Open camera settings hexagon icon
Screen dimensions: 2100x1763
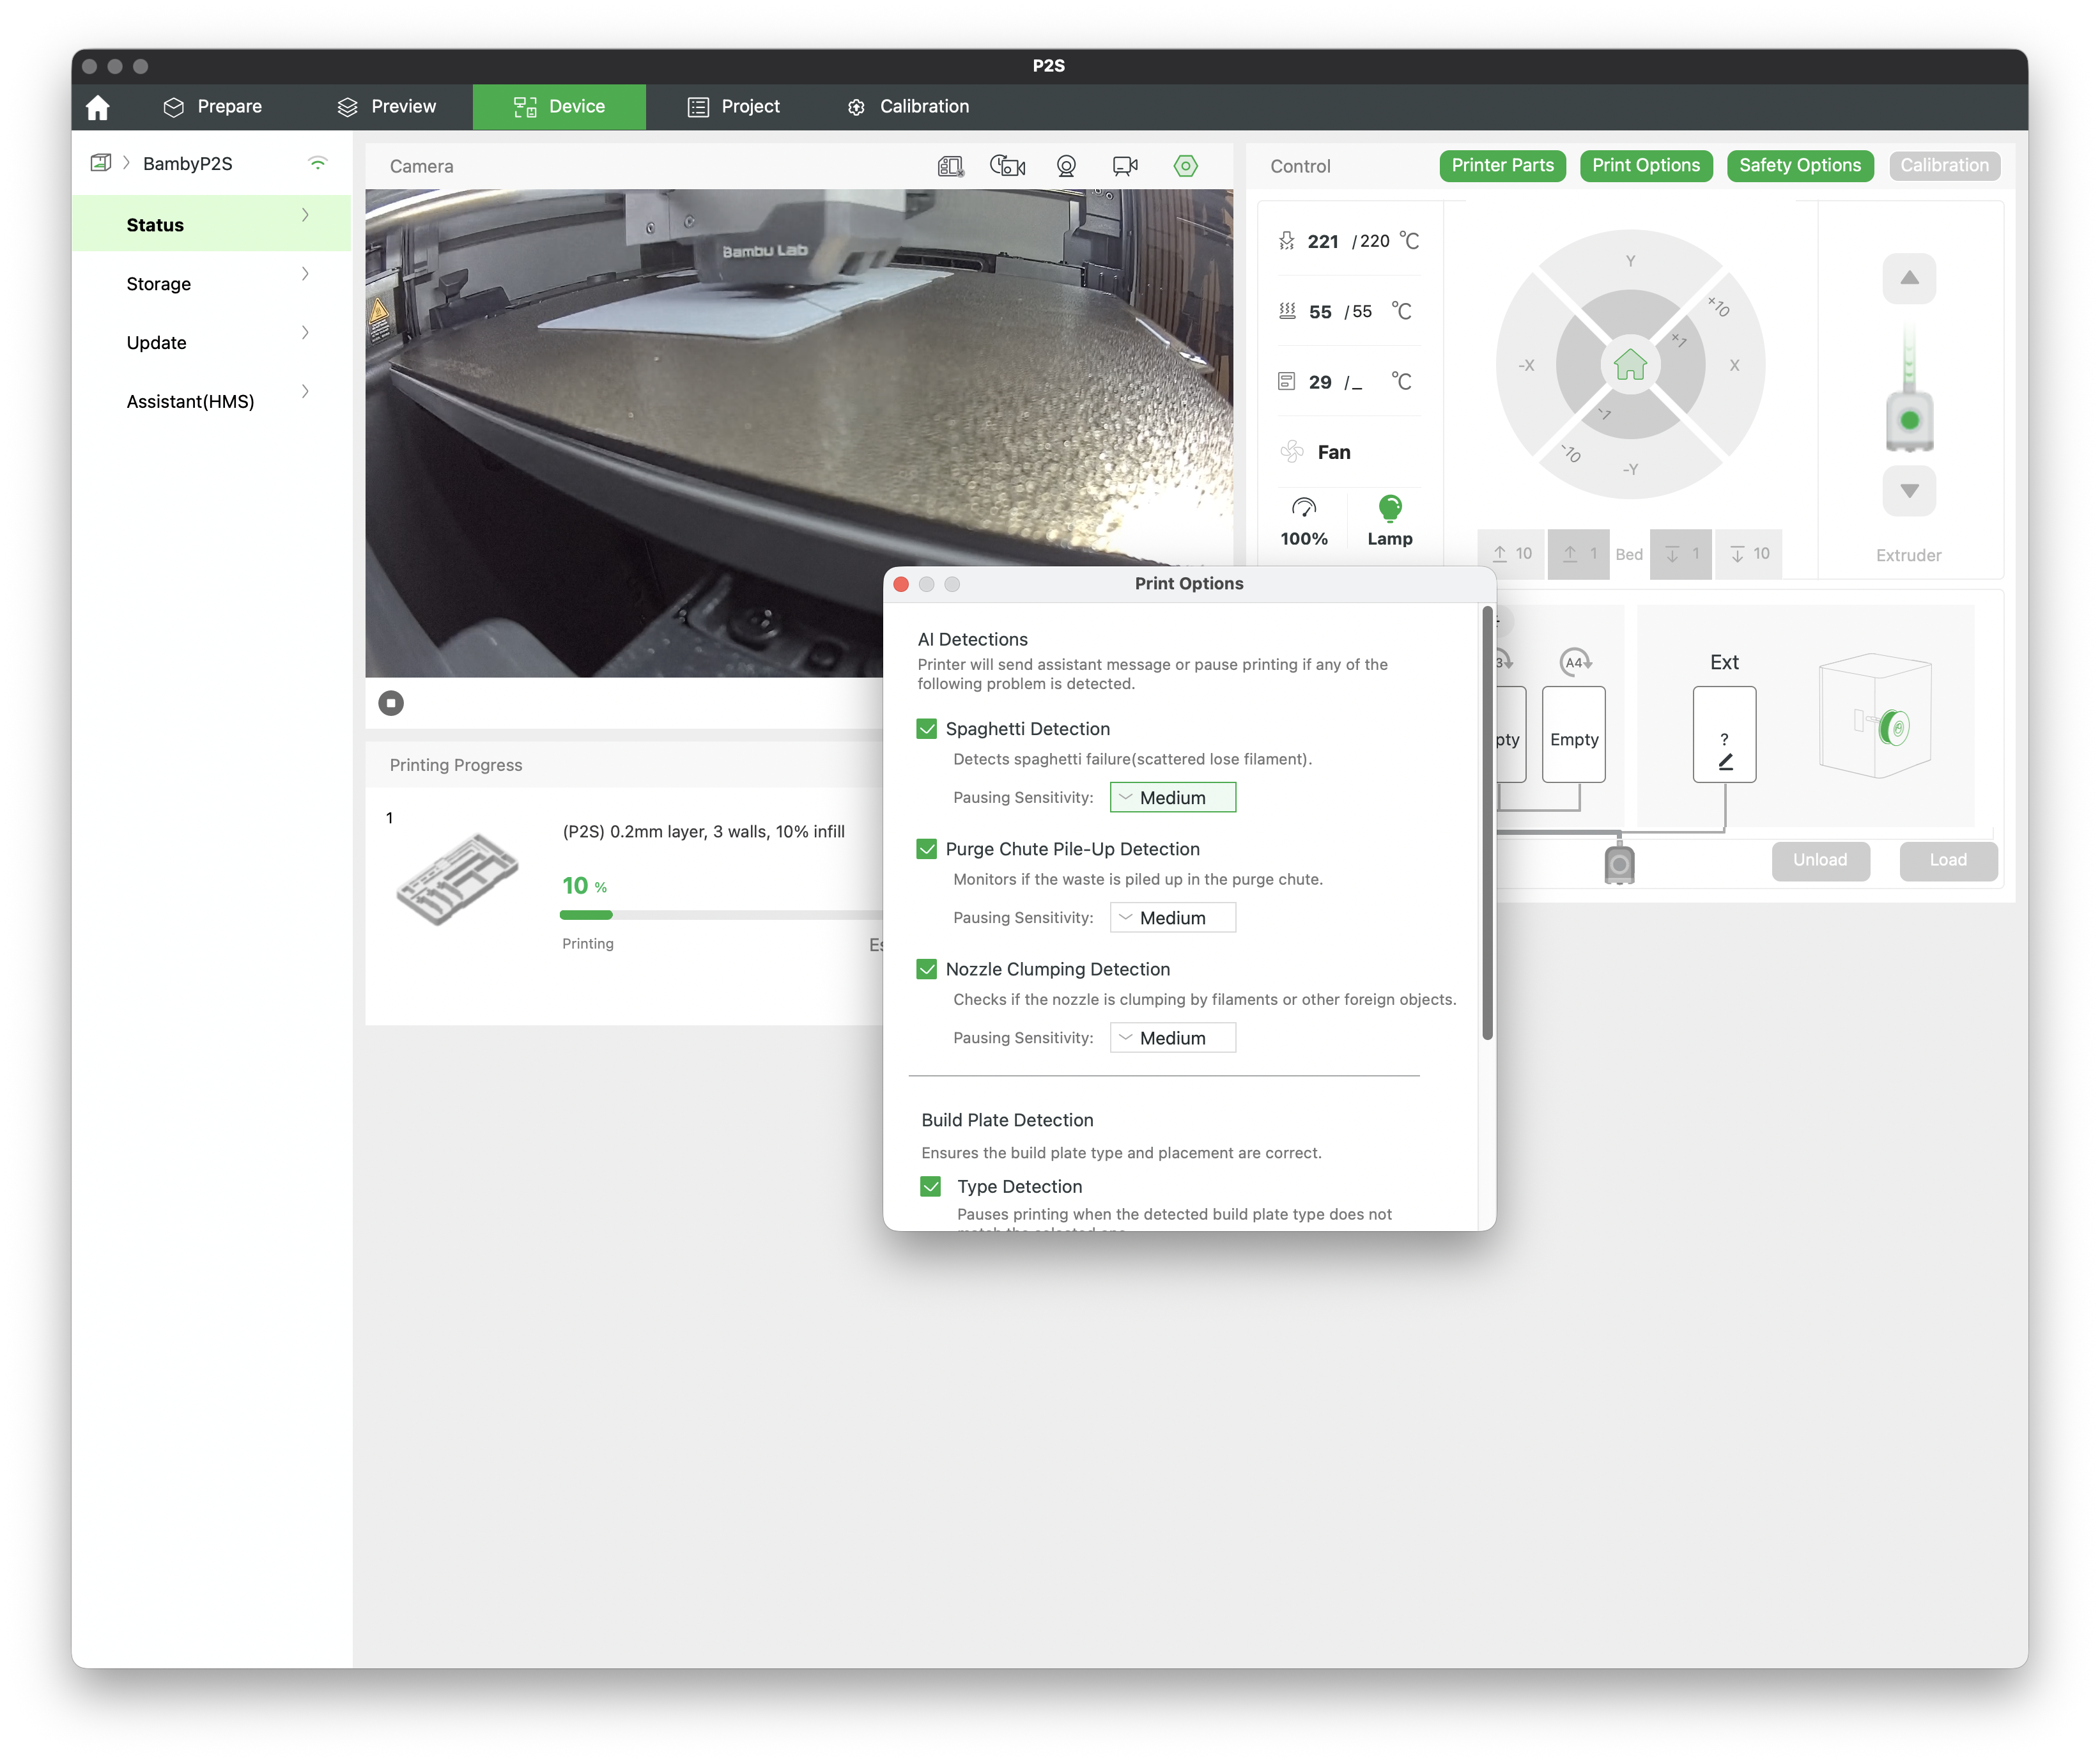click(x=1185, y=166)
